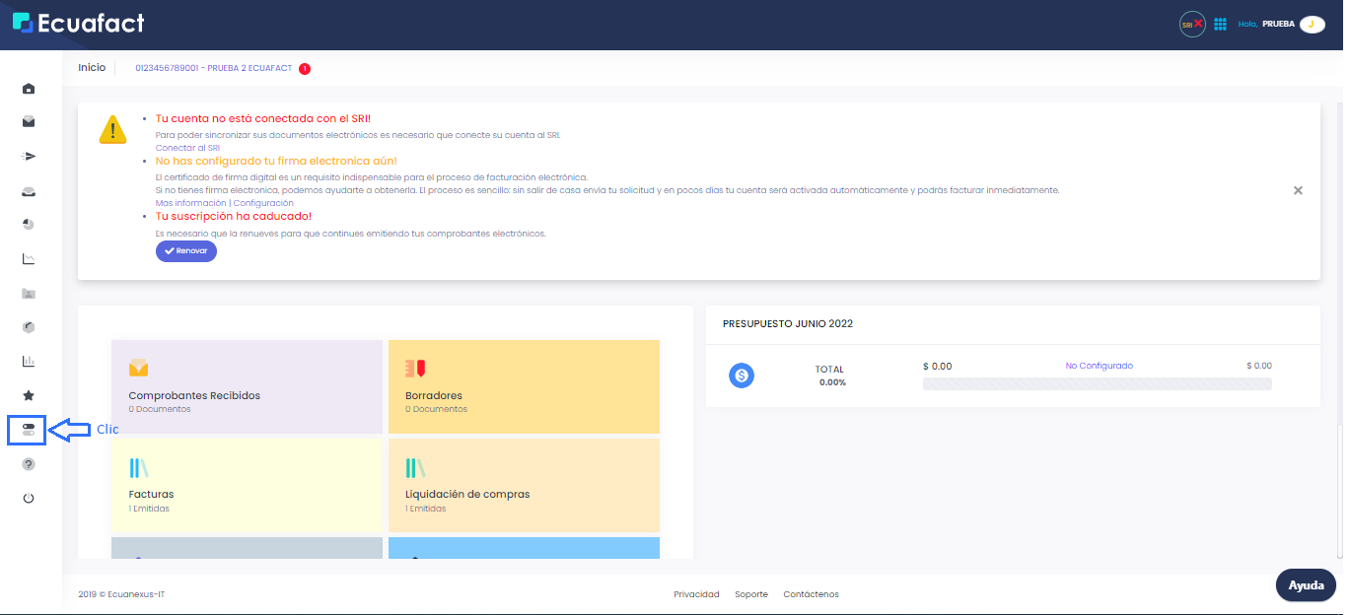Open the sidebar folder icon
Viewport: 1350px width, 615px height.
tap(28, 293)
